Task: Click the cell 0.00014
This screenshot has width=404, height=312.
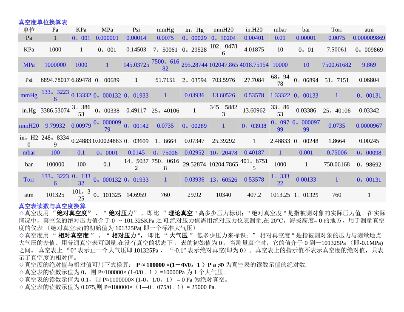Action: (x=136, y=38)
